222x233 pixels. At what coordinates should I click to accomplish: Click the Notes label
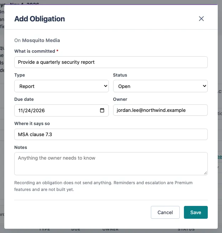21,147
